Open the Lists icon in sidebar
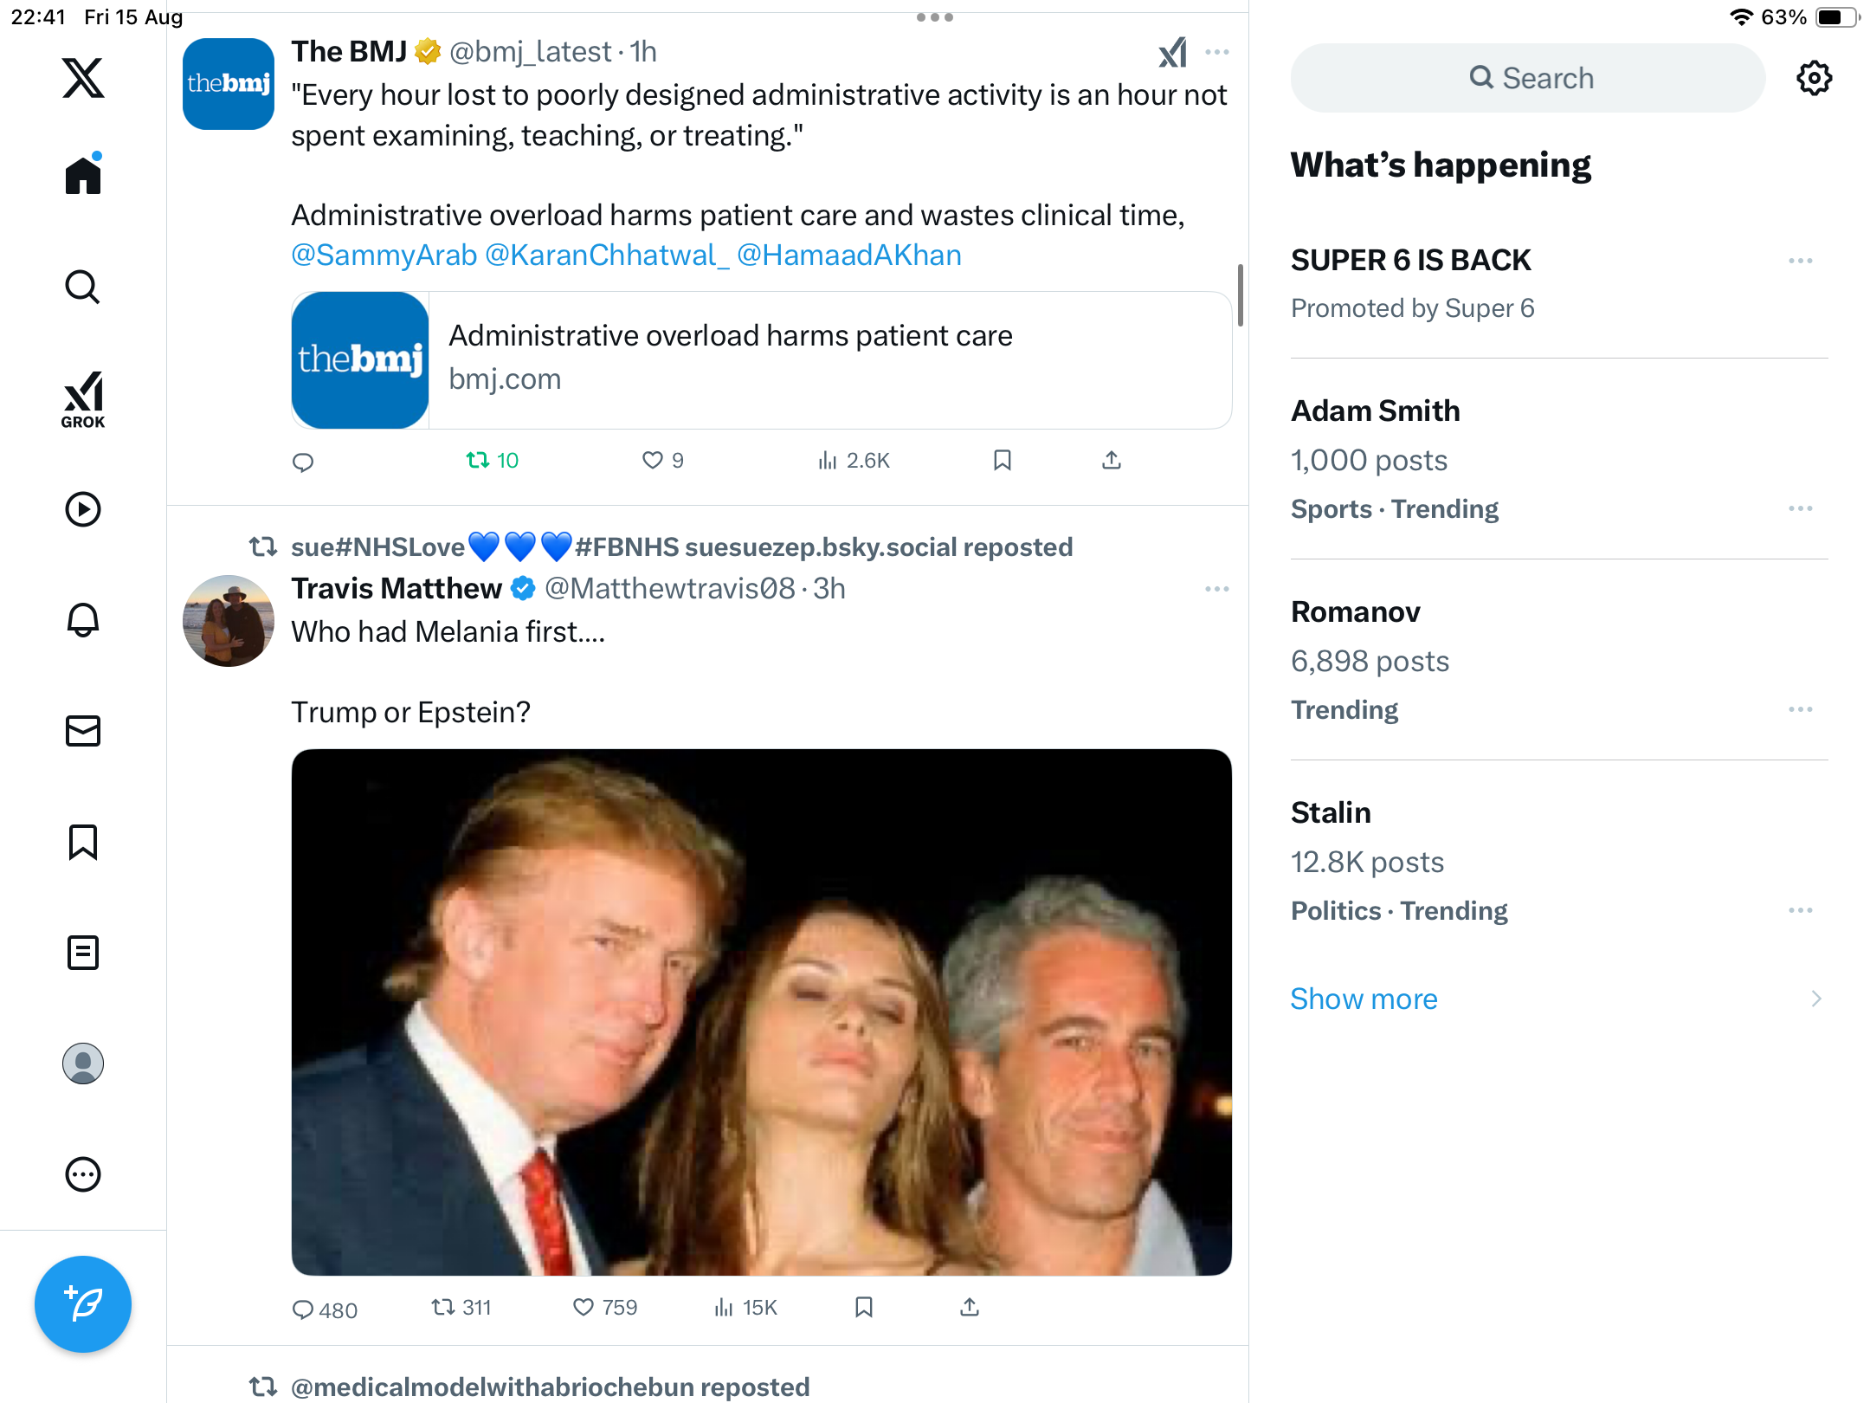Viewport: 1870px width, 1403px height. click(x=83, y=953)
